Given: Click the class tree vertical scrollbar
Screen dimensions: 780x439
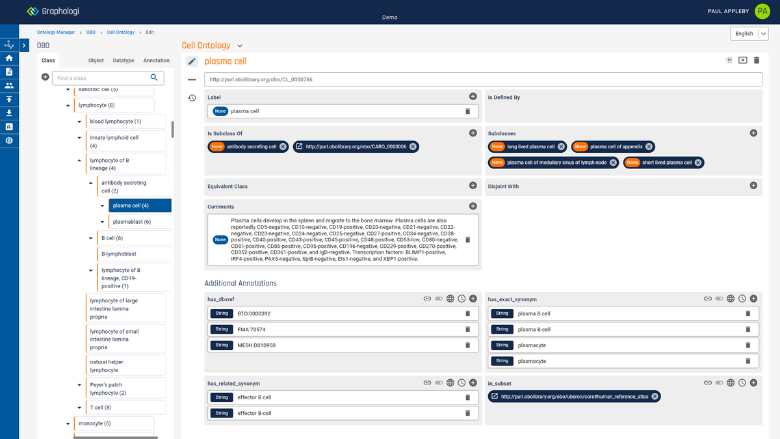Looking at the screenshot, I should click(172, 129).
